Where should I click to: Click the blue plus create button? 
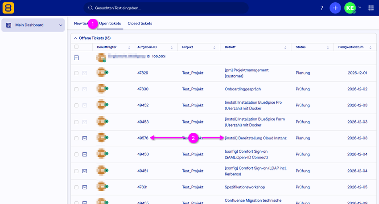pos(335,8)
